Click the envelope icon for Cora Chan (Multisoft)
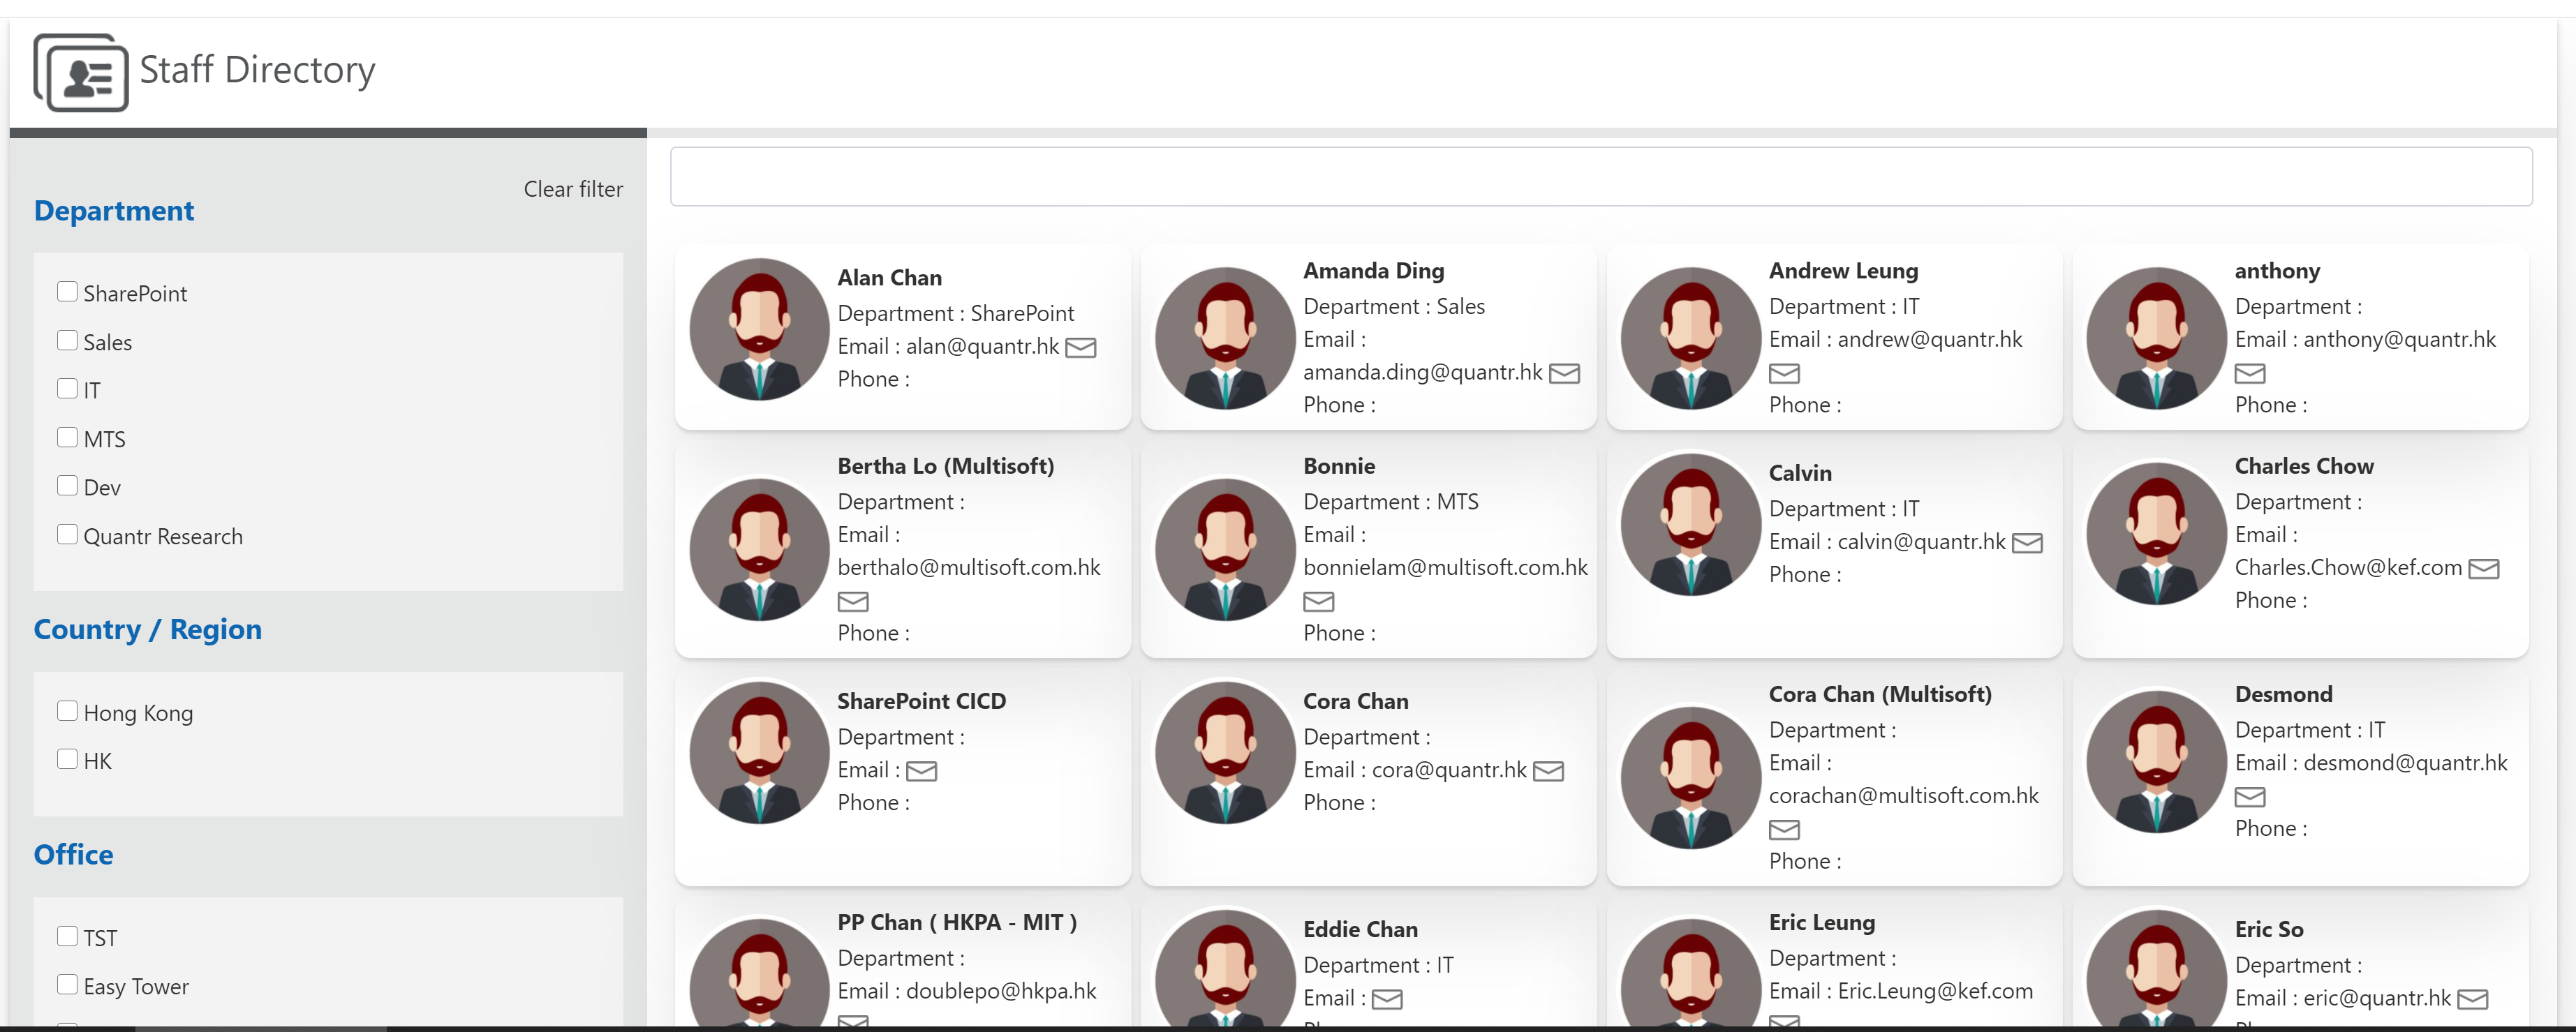 point(1786,830)
